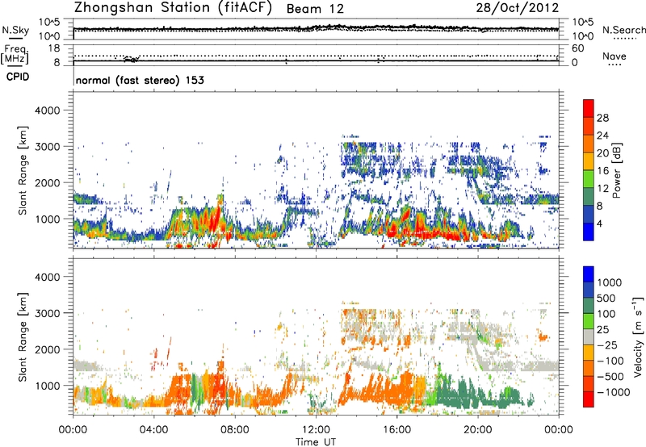Click the '04:00' time axis label
This screenshot has height=447, width=646.
click(x=154, y=429)
